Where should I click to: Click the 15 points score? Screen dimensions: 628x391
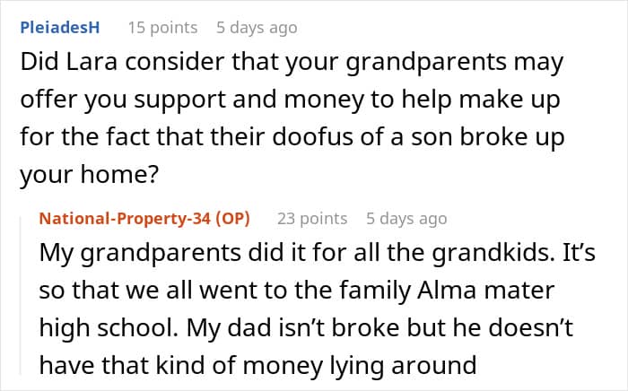tap(162, 28)
